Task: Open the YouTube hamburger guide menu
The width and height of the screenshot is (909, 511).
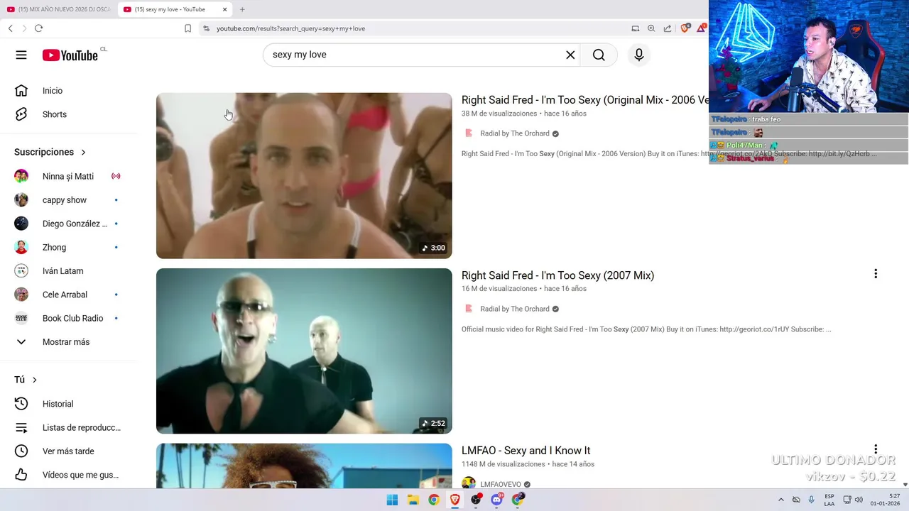Action: [x=21, y=55]
